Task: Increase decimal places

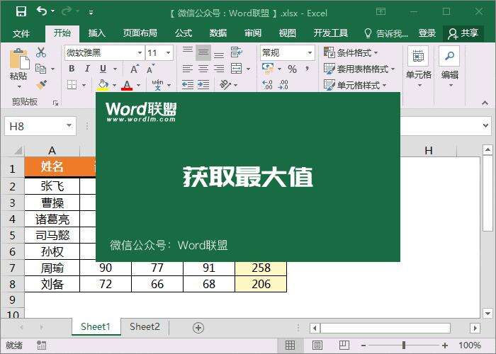Action: [x=268, y=85]
